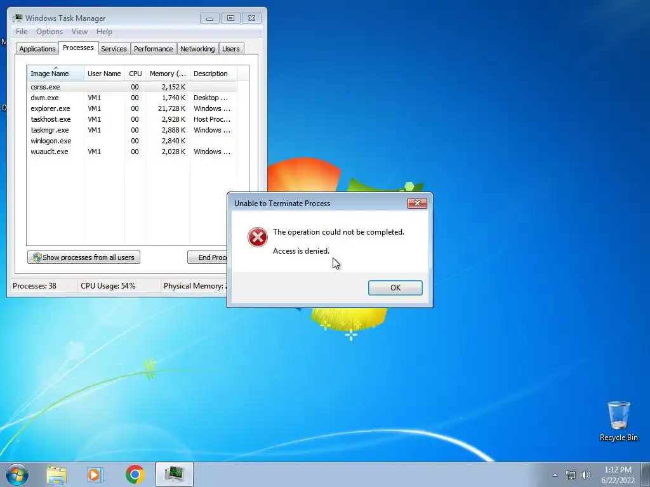The width and height of the screenshot is (650, 487).
Task: Confirm the error dialog with OK
Action: (395, 288)
